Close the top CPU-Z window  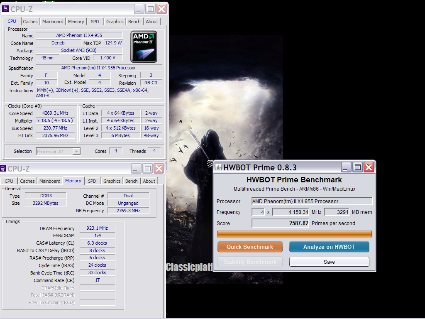[162, 9]
